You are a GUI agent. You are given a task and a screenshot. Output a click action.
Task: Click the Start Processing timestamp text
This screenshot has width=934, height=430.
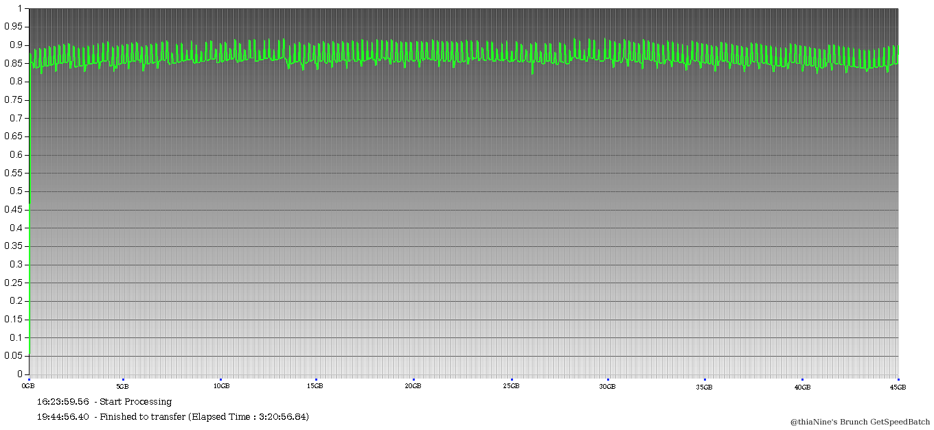click(104, 402)
